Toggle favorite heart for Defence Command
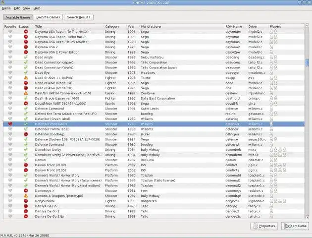This screenshot has width=312, height=238. [10, 109]
